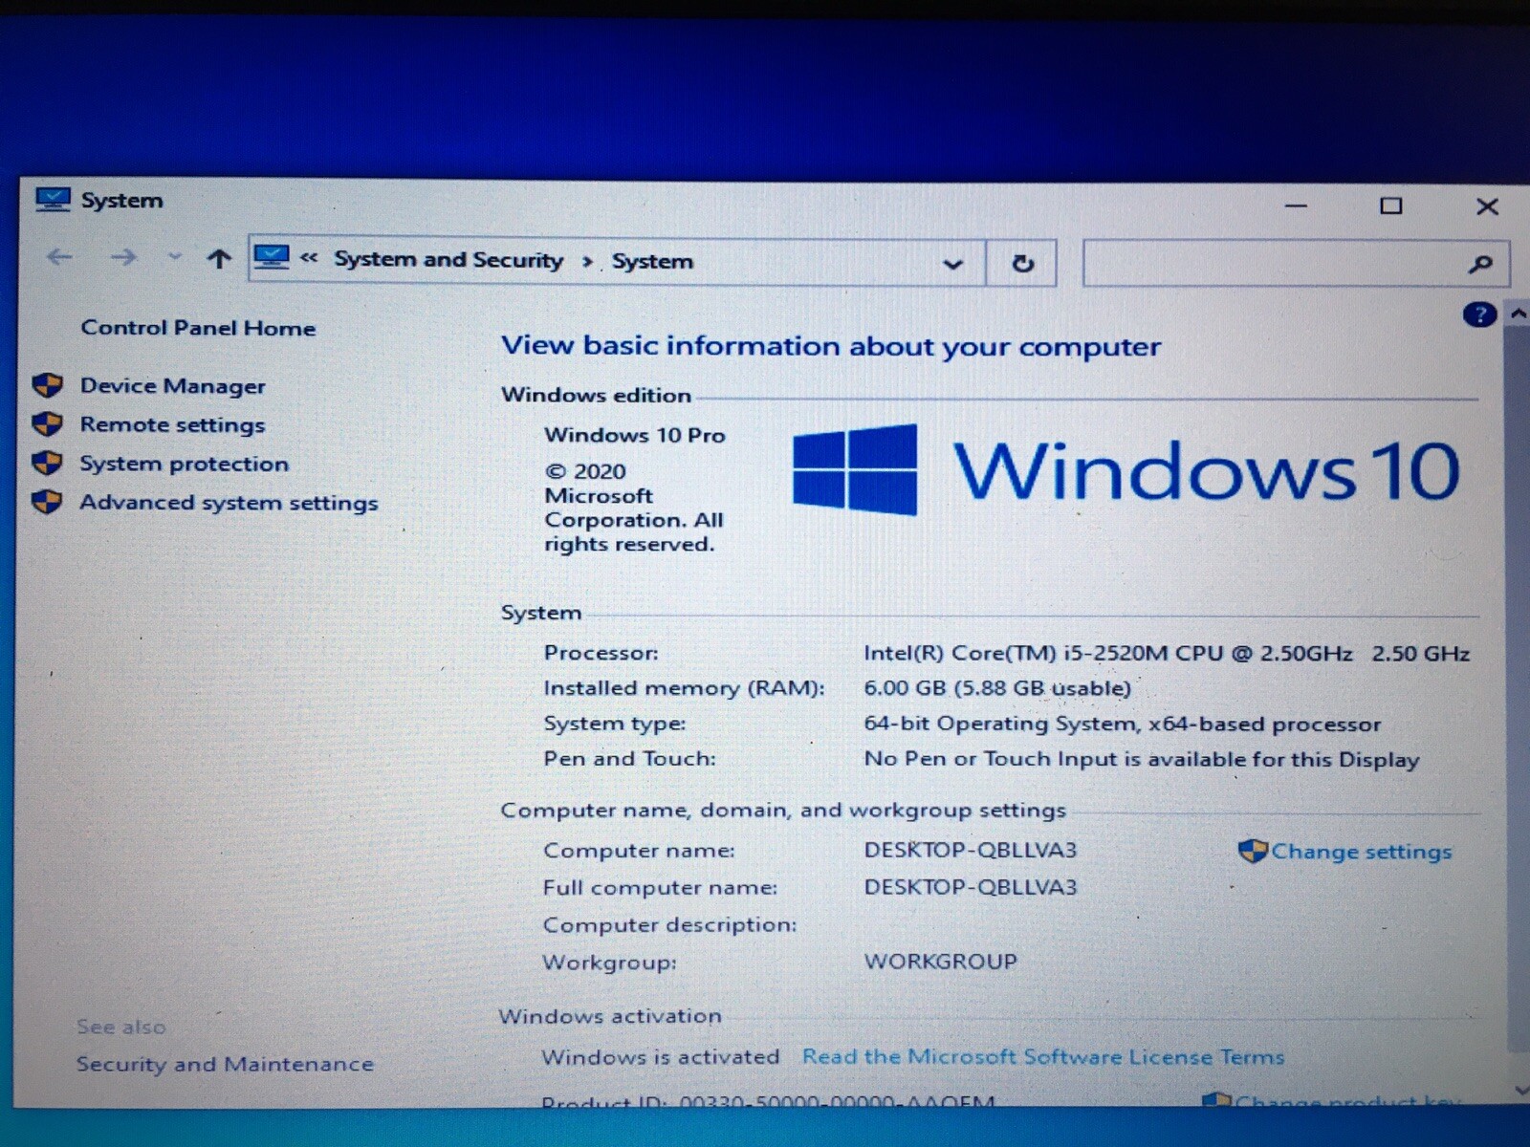The width and height of the screenshot is (1530, 1147).
Task: Click Change settings for computer name
Action: click(1361, 852)
